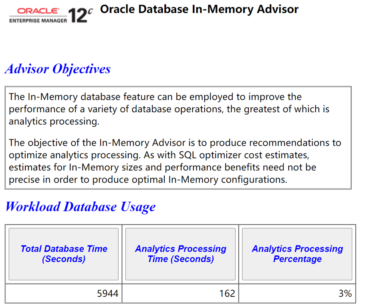Viewport: 369px width, 308px height.
Task: Select the Advisor Objectives heading
Action: click(58, 69)
